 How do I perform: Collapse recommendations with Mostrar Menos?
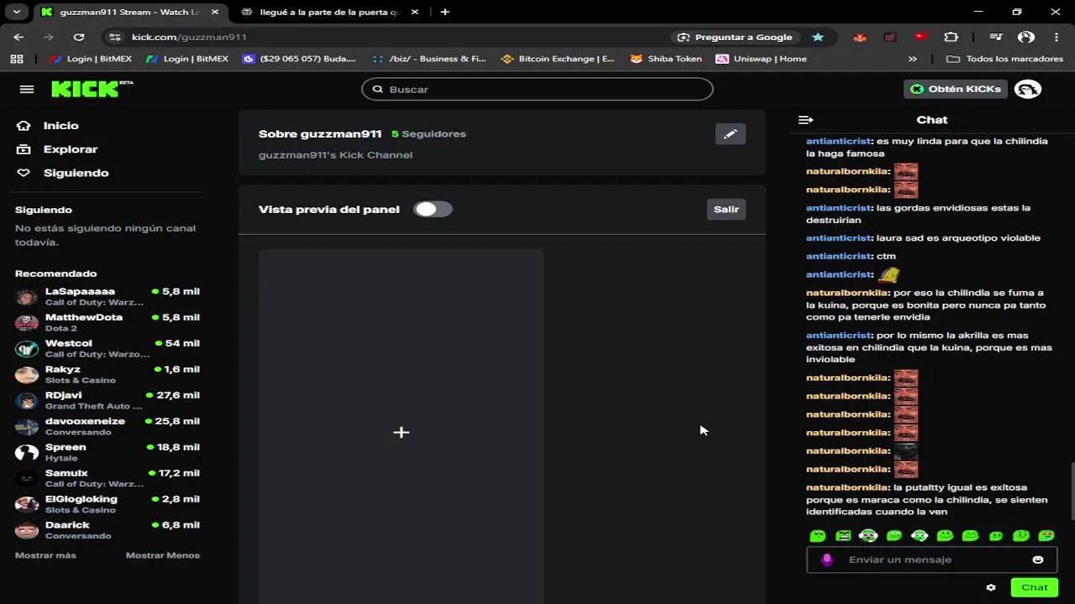coord(163,555)
